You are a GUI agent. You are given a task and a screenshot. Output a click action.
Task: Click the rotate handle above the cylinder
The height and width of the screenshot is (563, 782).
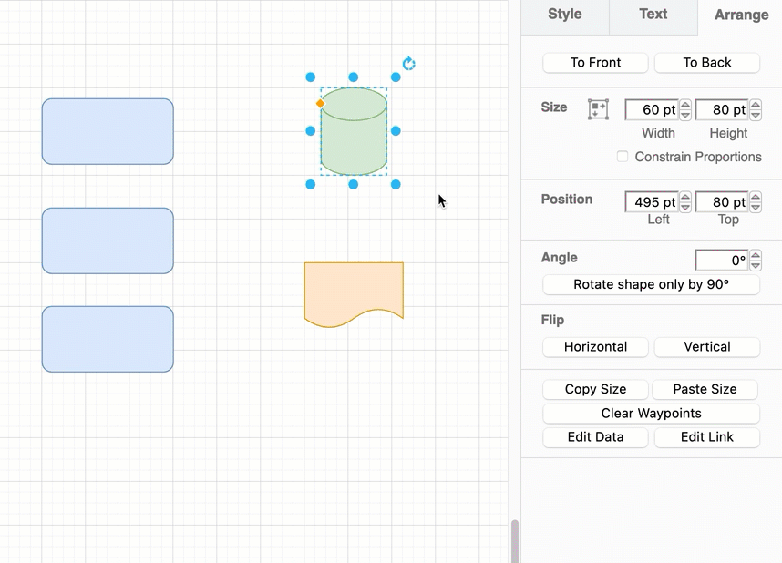point(408,63)
